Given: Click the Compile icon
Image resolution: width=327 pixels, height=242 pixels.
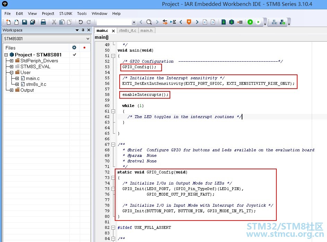Looking at the screenshot, I should [x=224, y=22].
